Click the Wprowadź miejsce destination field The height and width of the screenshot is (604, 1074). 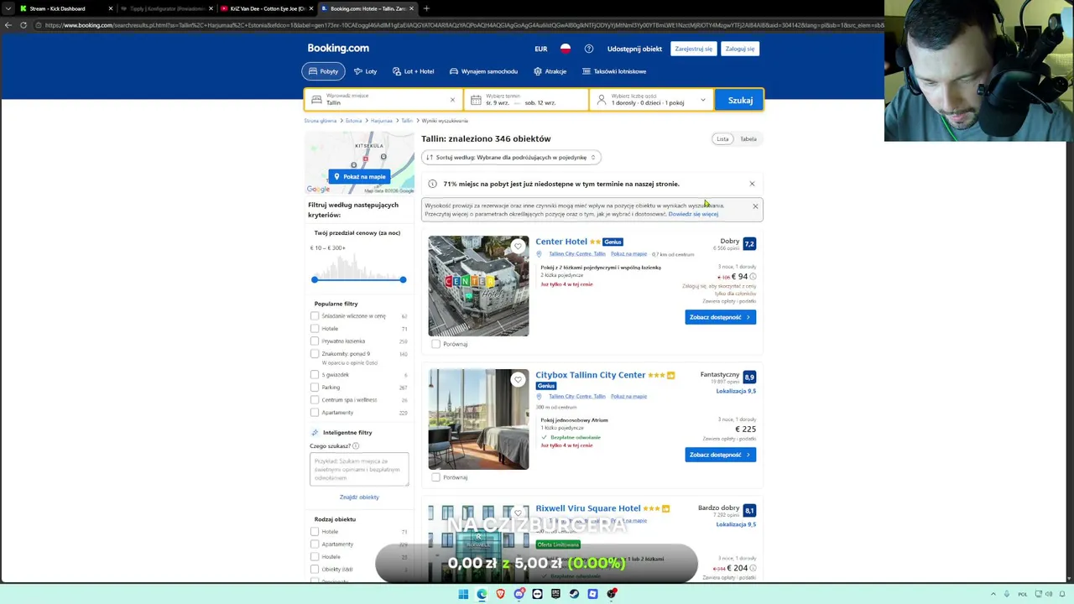click(384, 100)
